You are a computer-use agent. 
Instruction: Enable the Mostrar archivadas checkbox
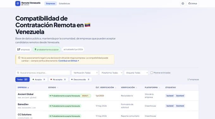(152, 73)
